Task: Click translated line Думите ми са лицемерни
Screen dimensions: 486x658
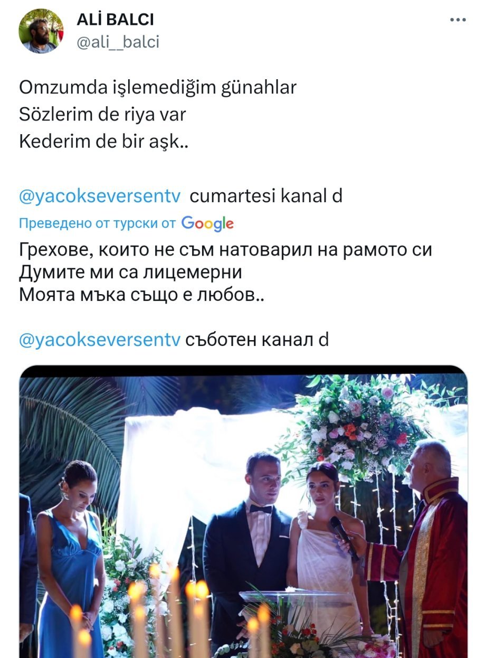Action: 130,272
